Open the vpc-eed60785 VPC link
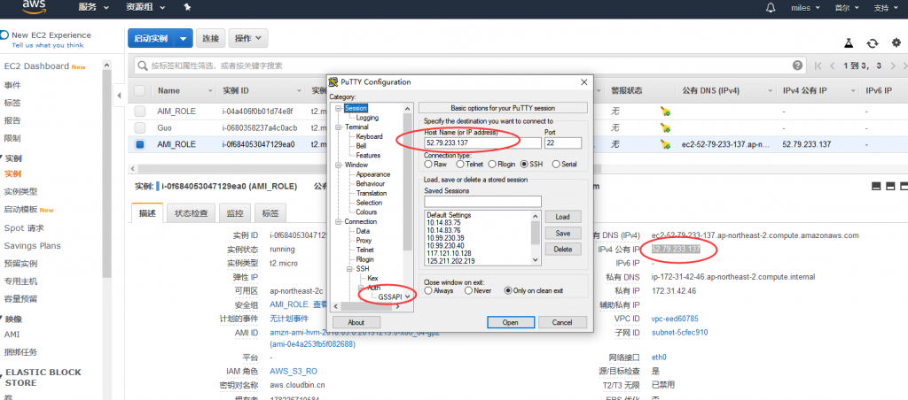Screen dimensions: 908x400 tap(675, 319)
